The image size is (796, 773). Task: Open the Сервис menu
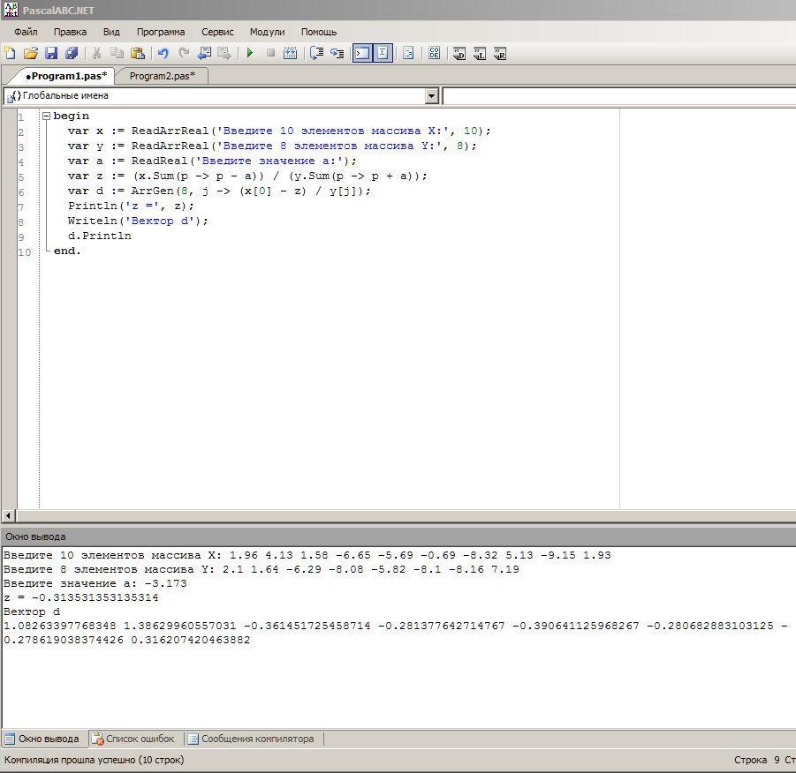click(217, 32)
